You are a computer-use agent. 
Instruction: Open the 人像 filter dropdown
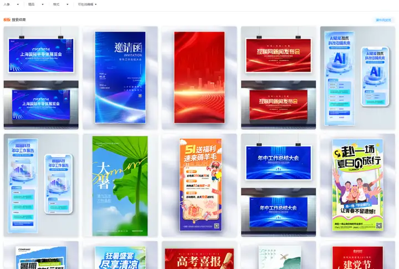[x=11, y=4]
